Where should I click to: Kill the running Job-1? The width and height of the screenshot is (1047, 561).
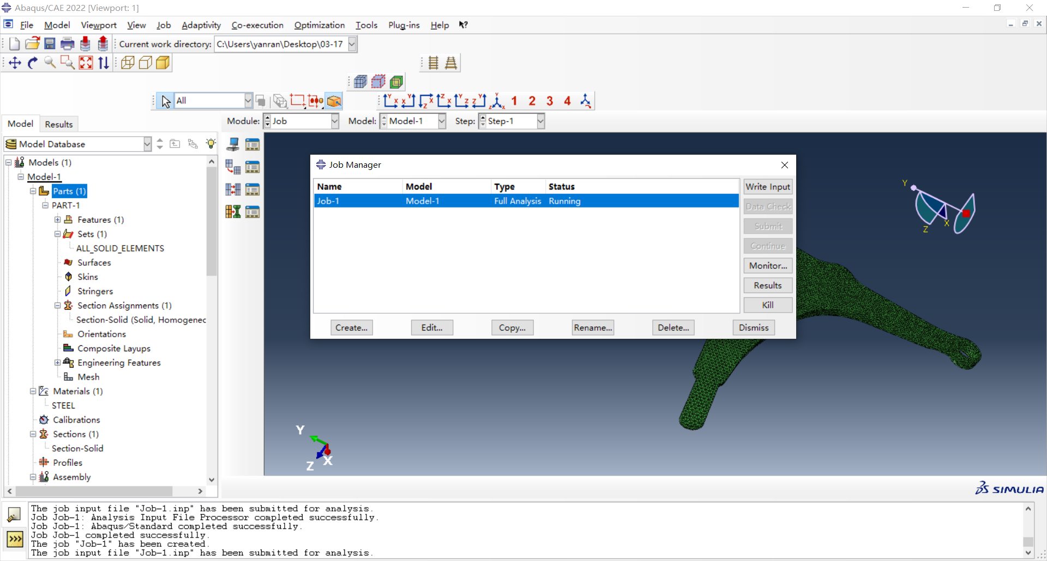(x=768, y=305)
